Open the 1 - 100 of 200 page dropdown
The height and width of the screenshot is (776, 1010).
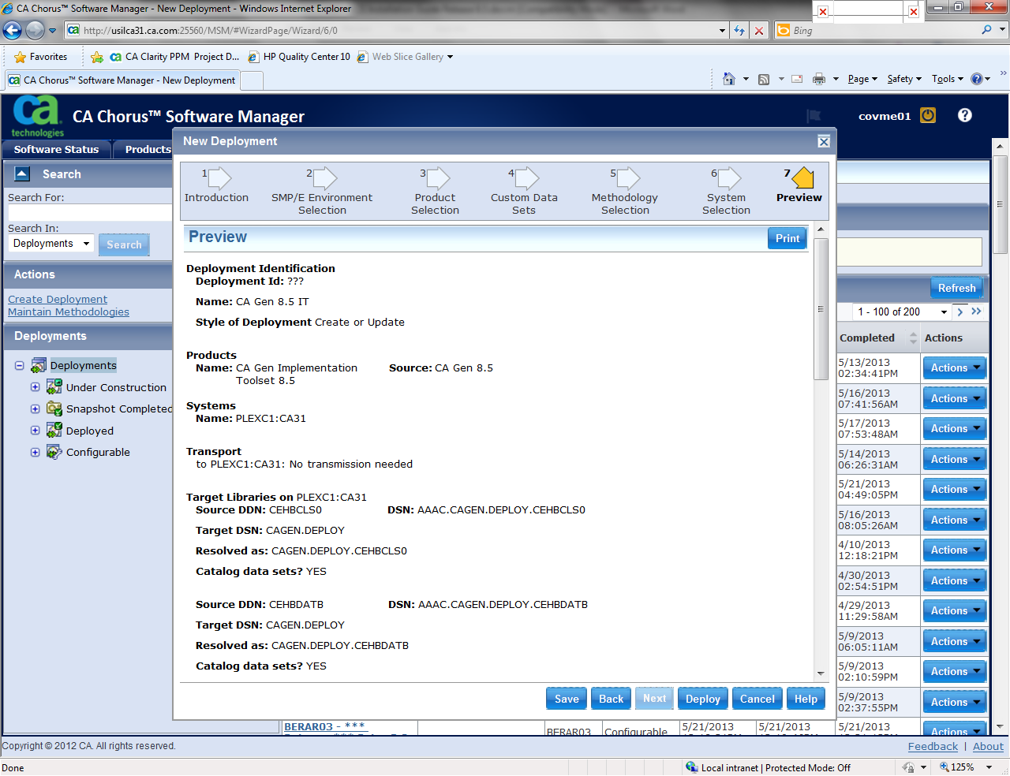tap(901, 312)
